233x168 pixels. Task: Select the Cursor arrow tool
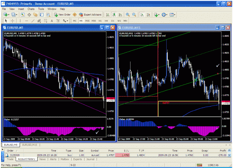click(6, 21)
